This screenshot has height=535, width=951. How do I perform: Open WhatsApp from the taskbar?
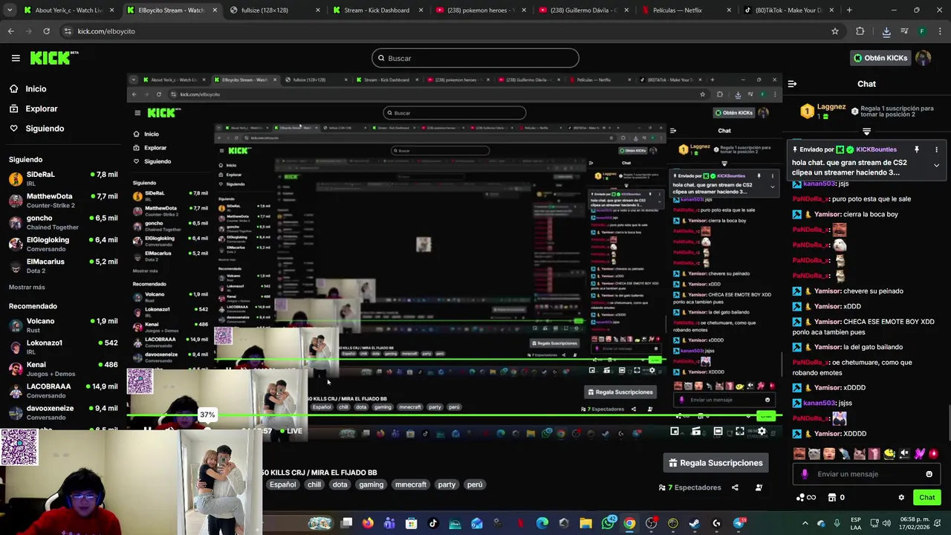[608, 524]
